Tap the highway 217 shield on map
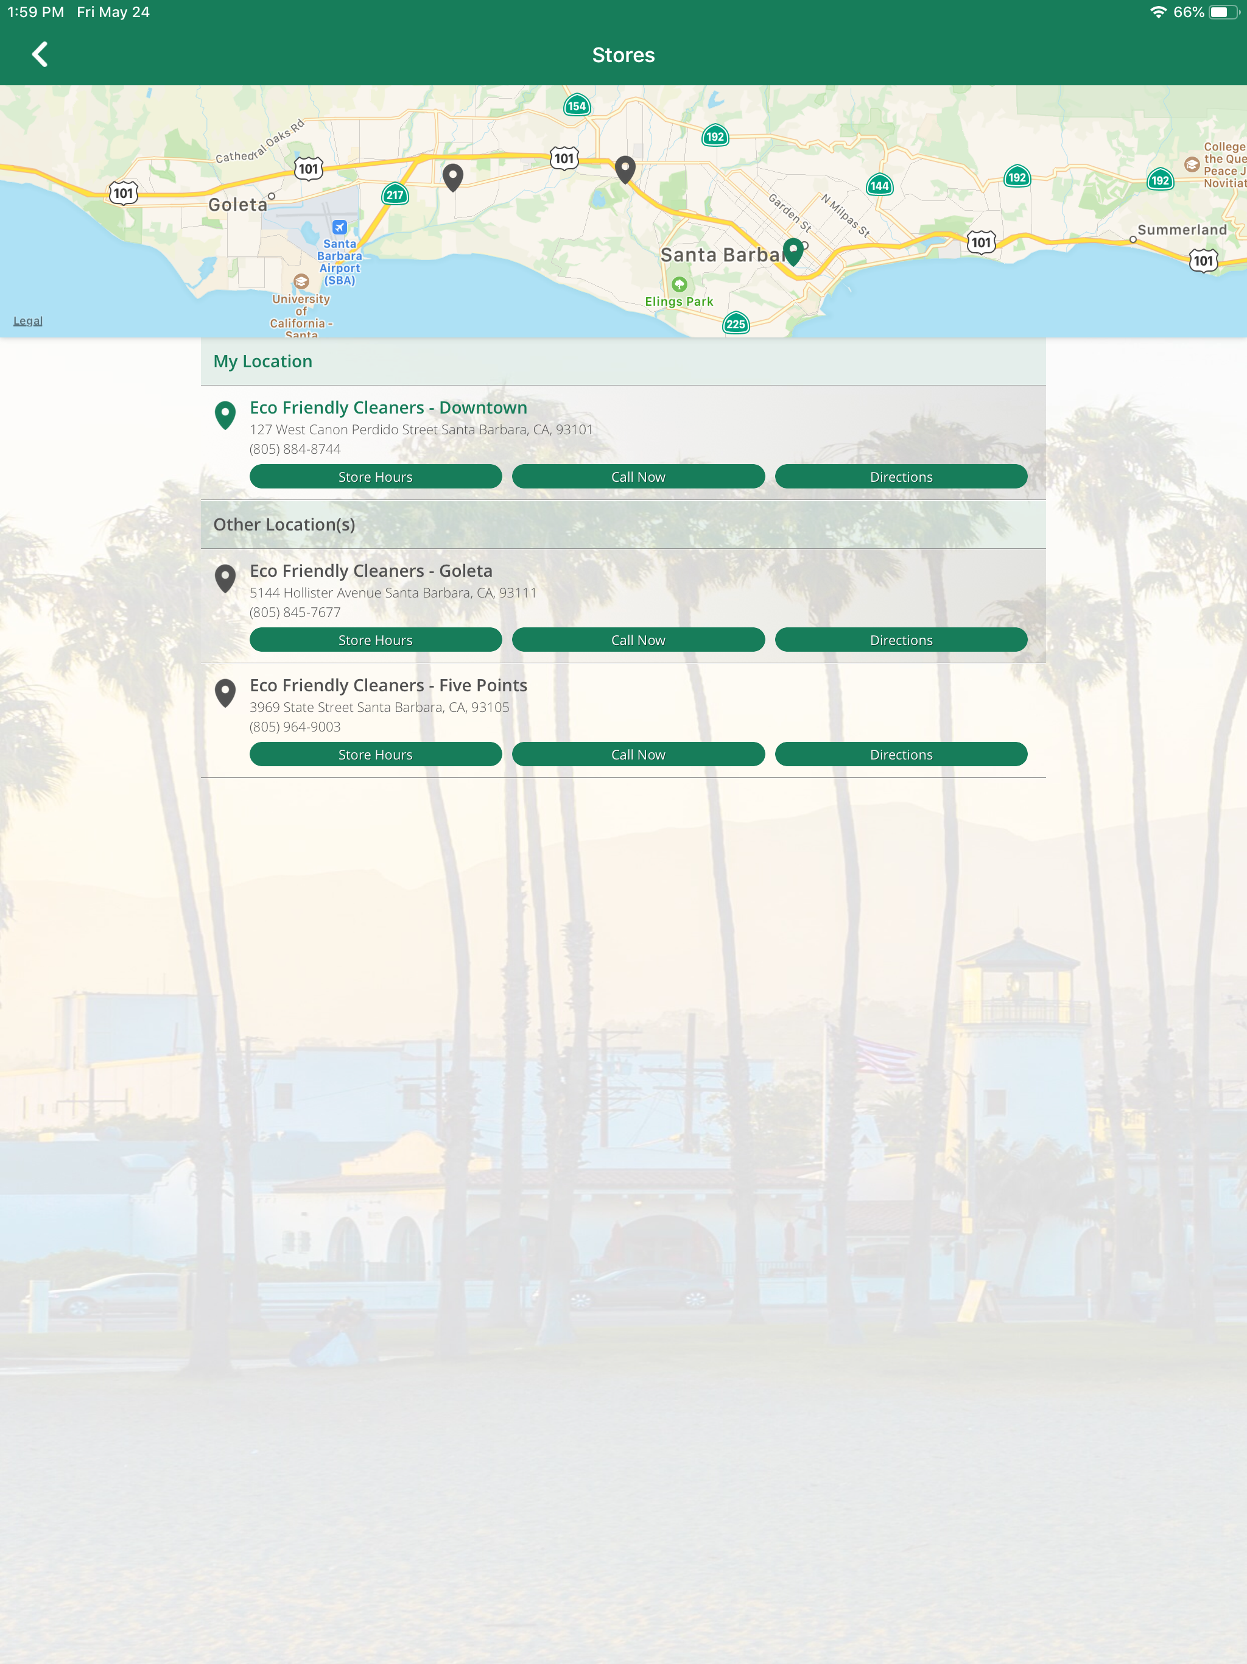 [x=395, y=195]
